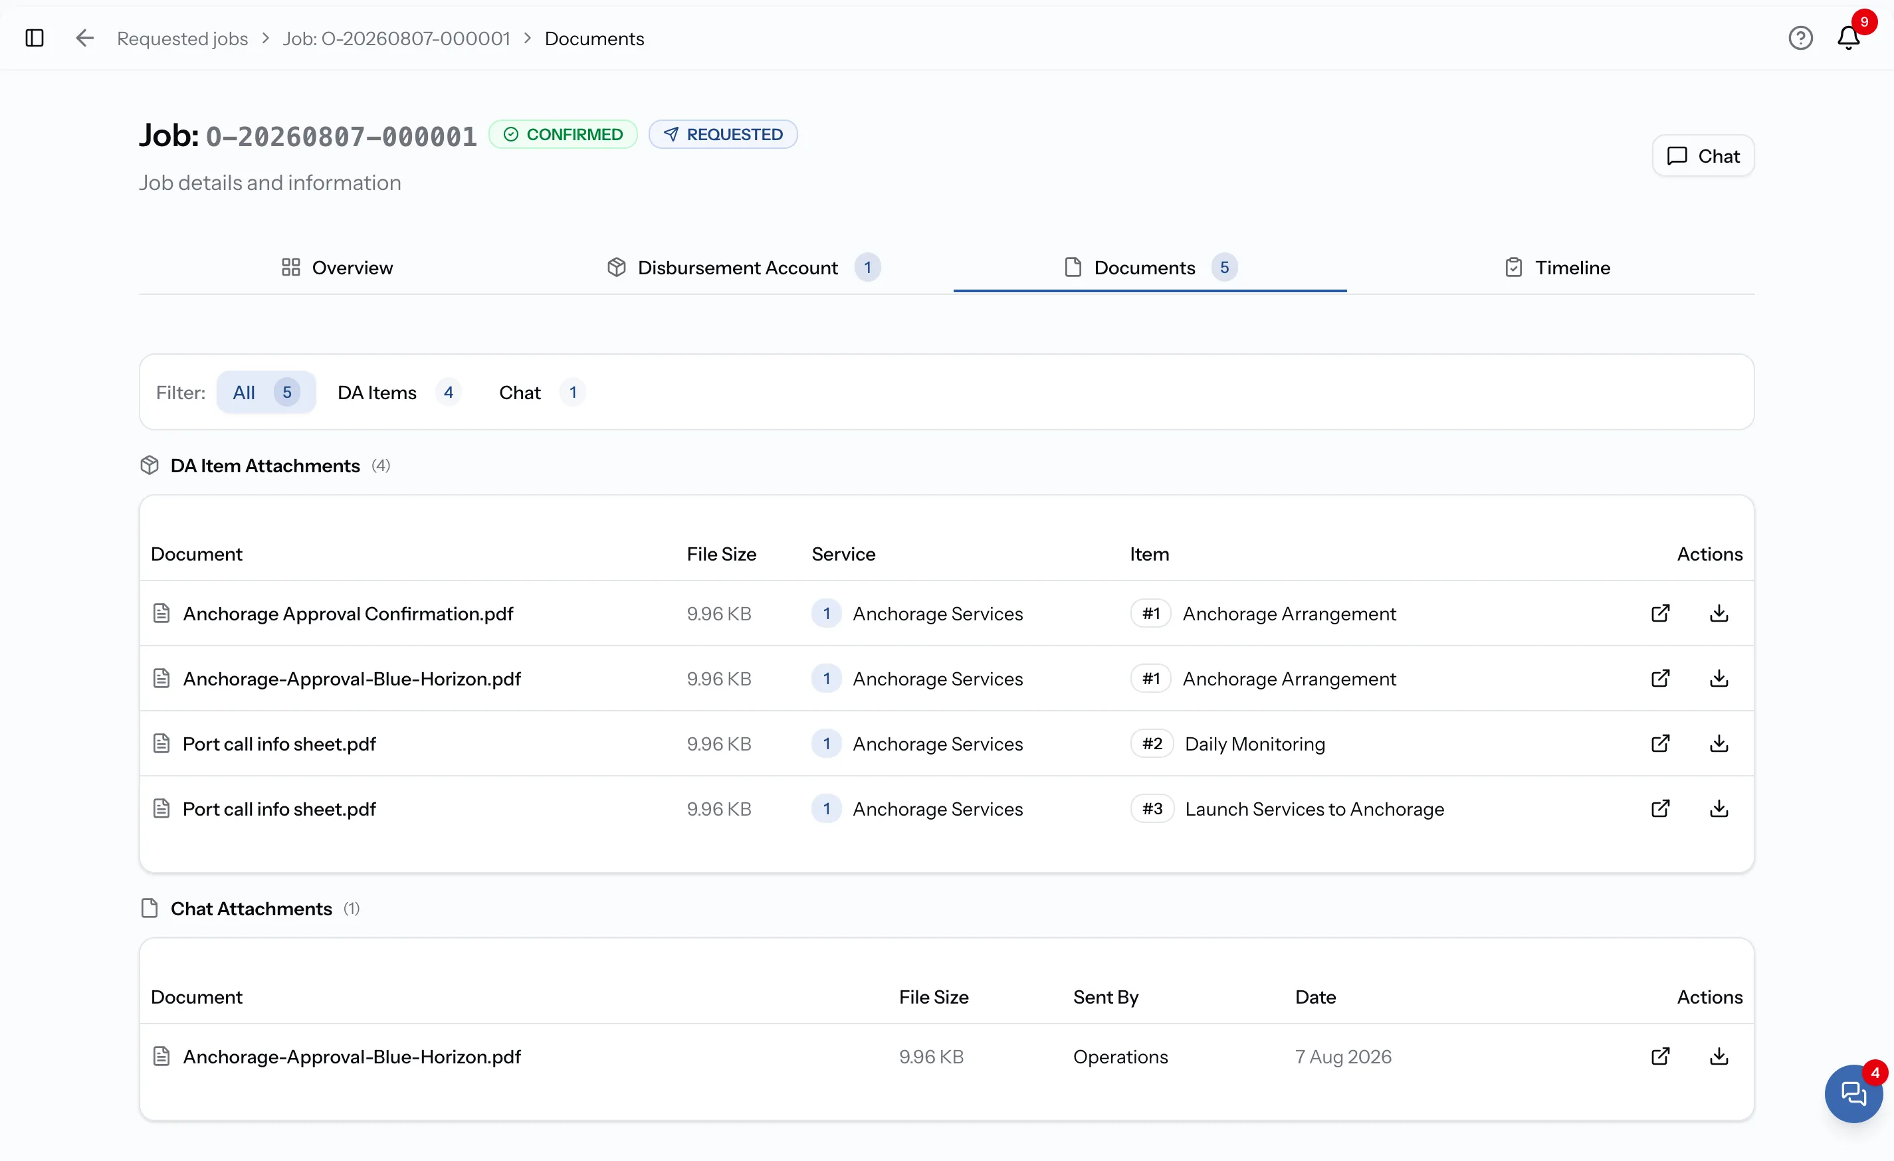The image size is (1894, 1161).
Task: Download Anchorage Approval Confirmation.pdf
Action: (1719, 613)
